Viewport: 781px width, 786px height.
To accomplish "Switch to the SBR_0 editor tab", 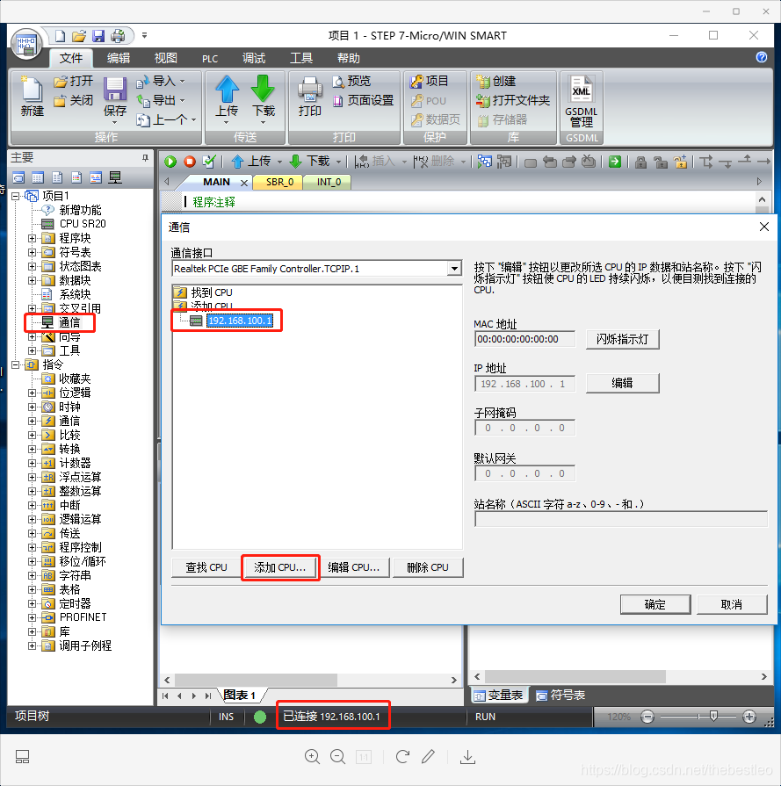I will [278, 182].
